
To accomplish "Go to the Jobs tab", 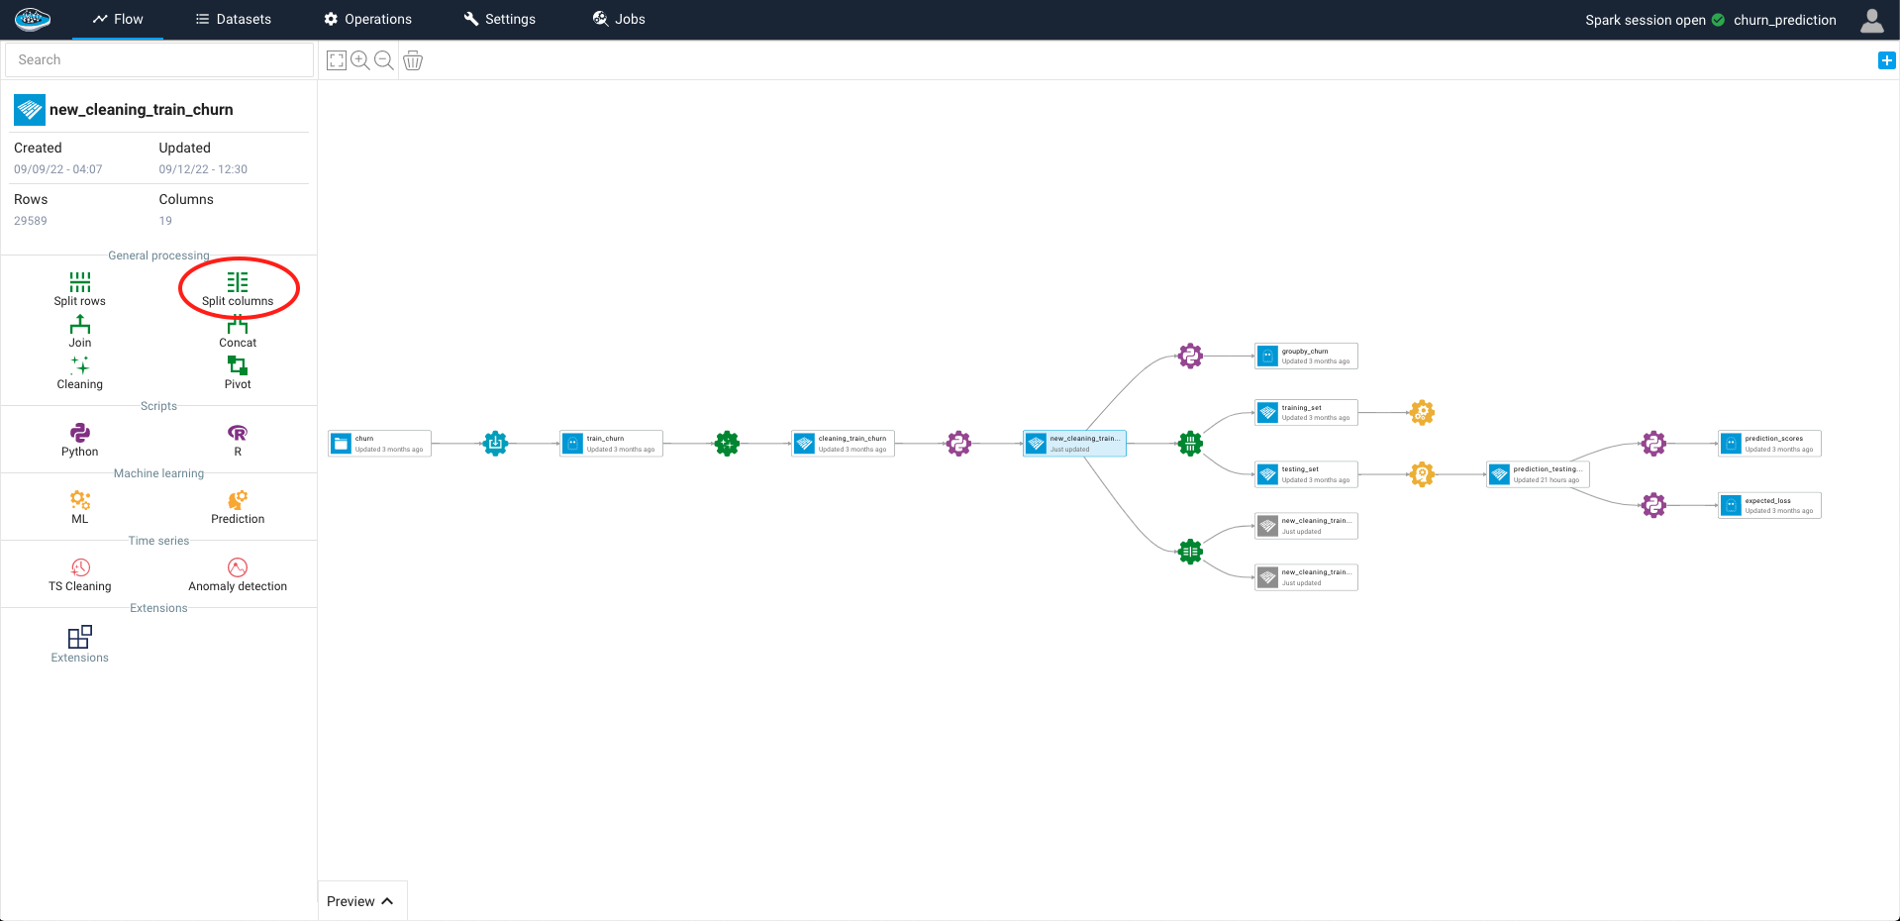I will tap(619, 19).
